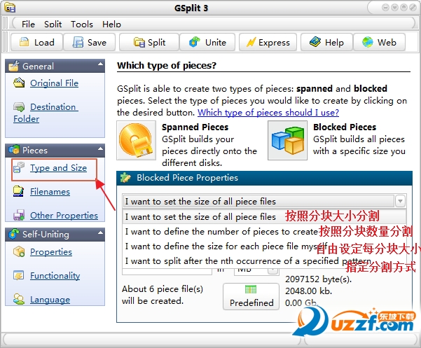This screenshot has height=348, width=421.
Task: Click the Destination Folder drive icon
Action: click(x=19, y=107)
